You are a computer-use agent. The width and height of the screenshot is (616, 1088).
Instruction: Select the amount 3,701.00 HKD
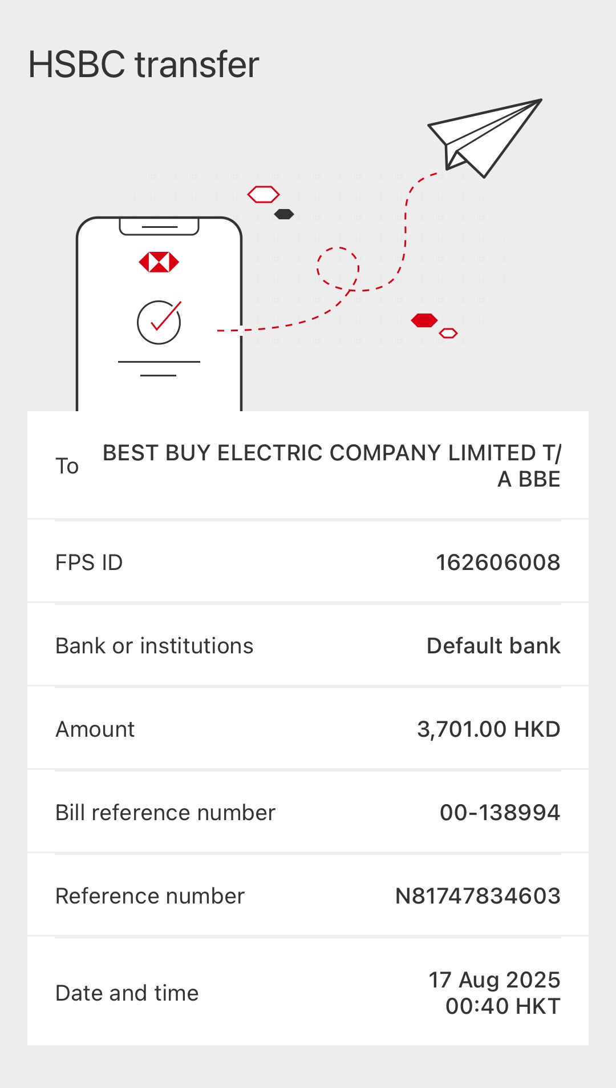pos(488,729)
